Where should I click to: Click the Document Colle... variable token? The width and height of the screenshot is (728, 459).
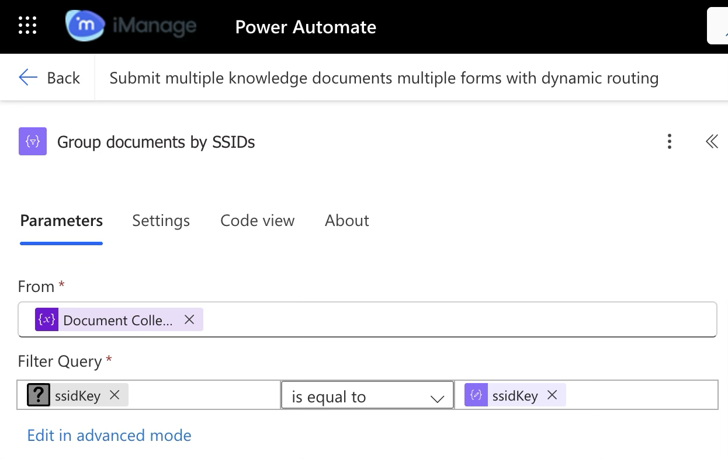[x=119, y=320]
